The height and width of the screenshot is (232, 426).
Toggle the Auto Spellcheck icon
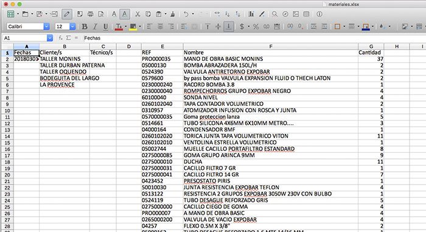124,14
